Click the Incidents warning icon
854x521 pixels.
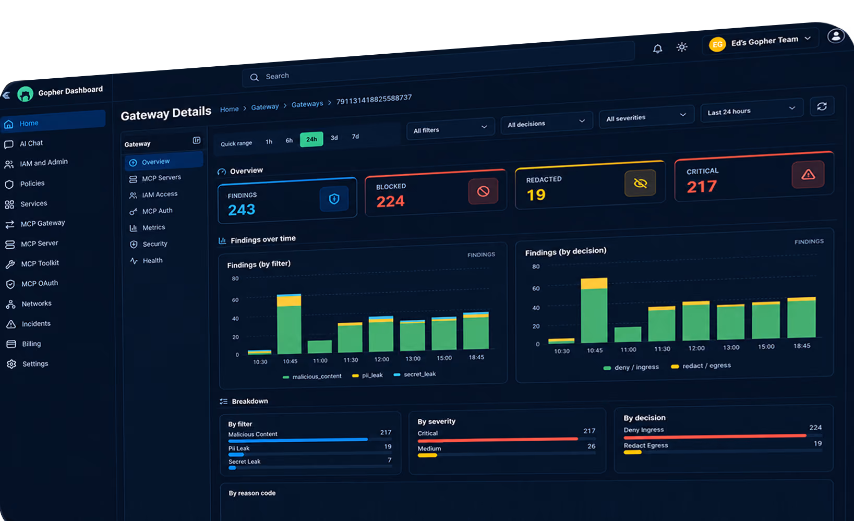click(x=11, y=324)
